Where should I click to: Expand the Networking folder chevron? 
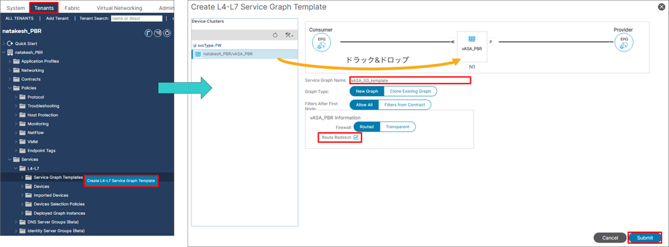[x=10, y=70]
